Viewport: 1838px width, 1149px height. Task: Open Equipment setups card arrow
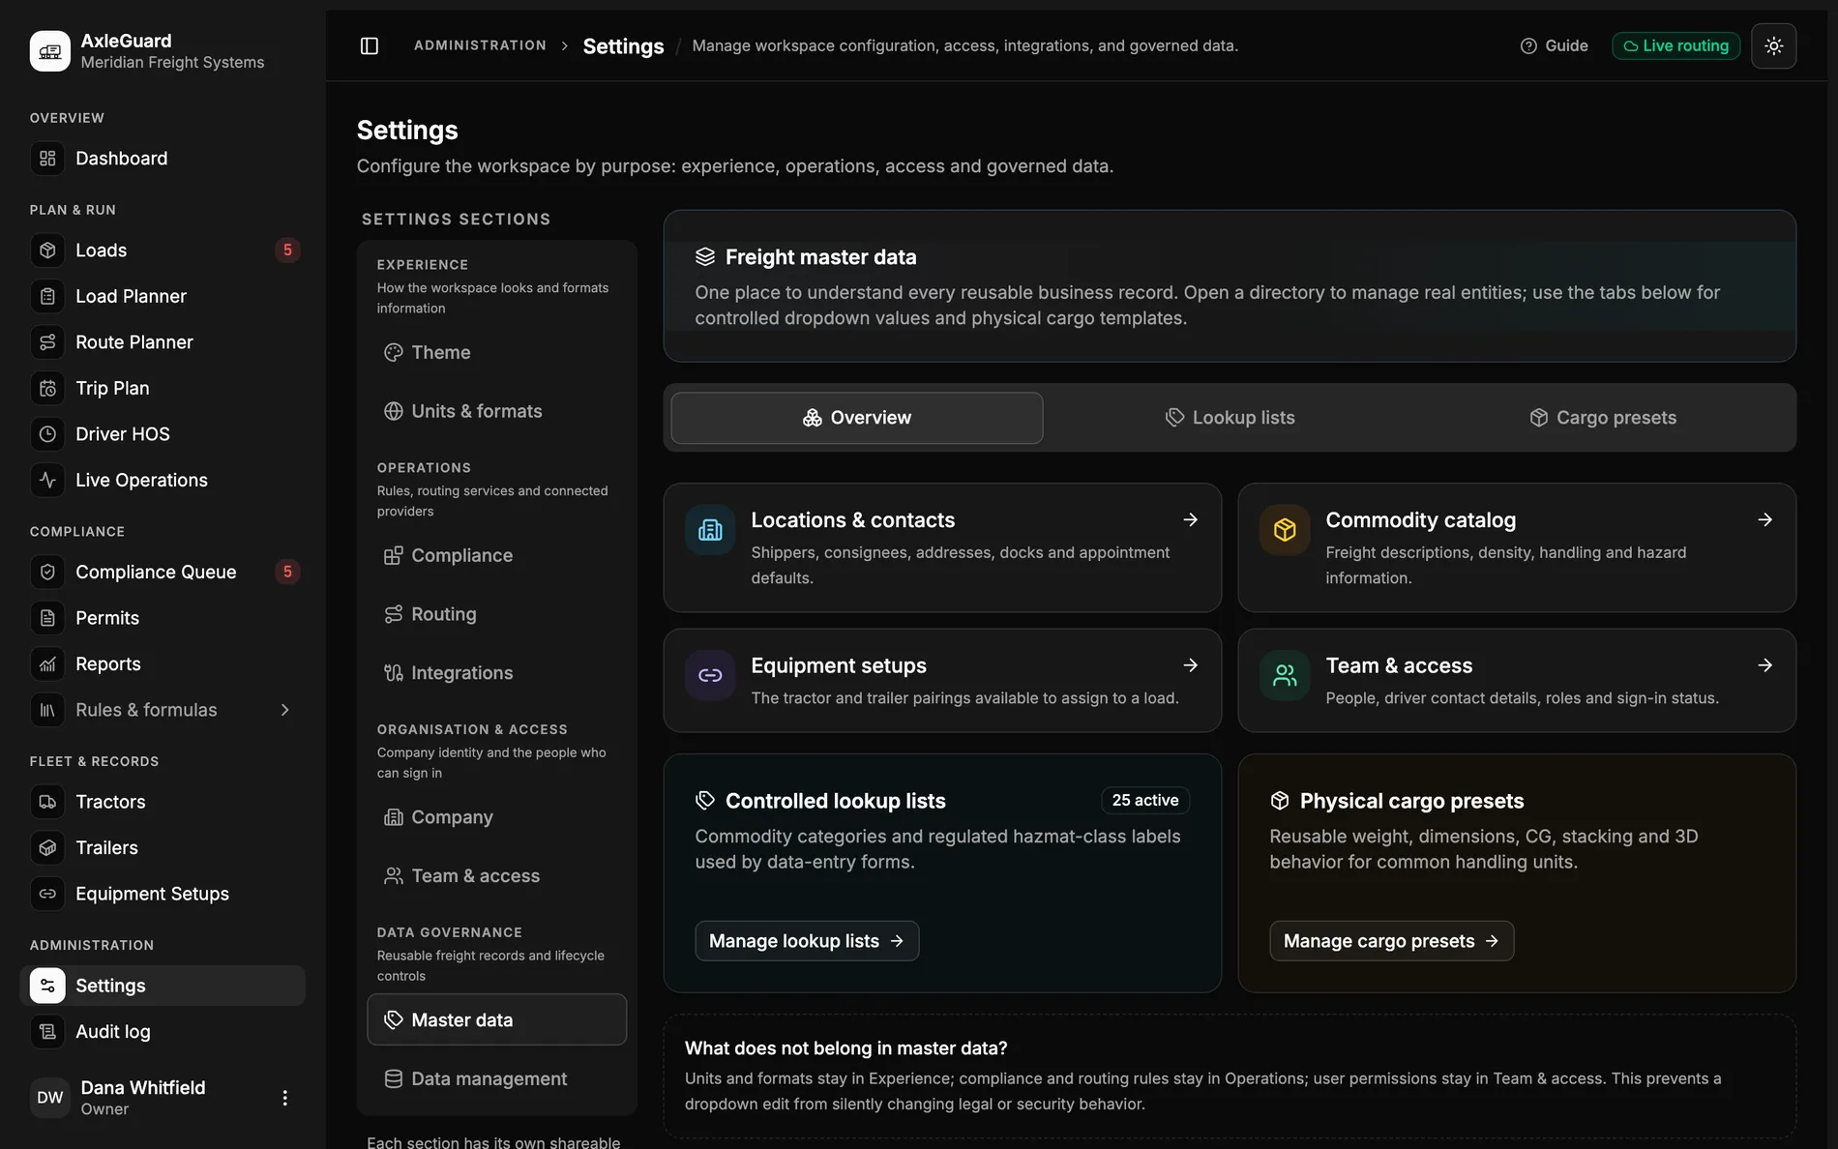[1190, 665]
